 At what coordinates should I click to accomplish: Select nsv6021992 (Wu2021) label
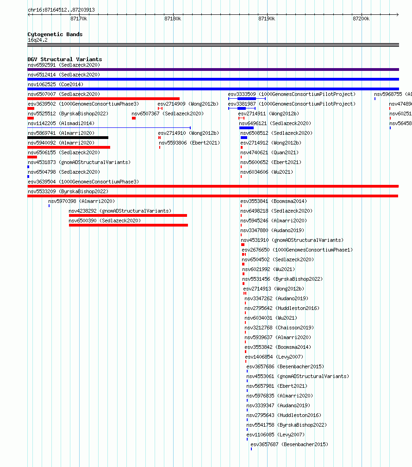pos(268,269)
